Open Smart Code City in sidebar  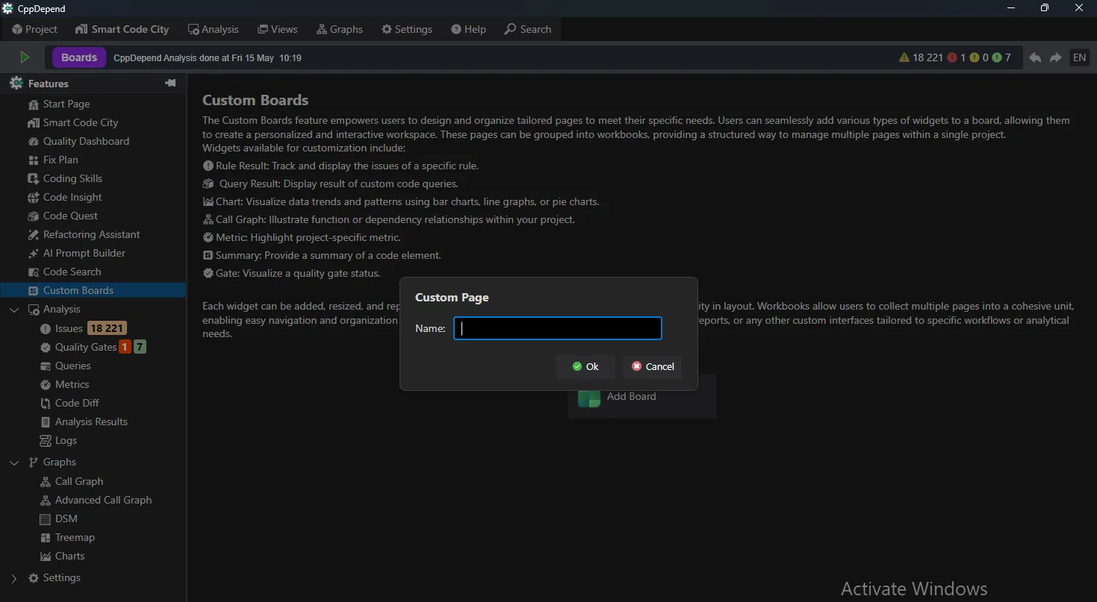click(x=72, y=122)
